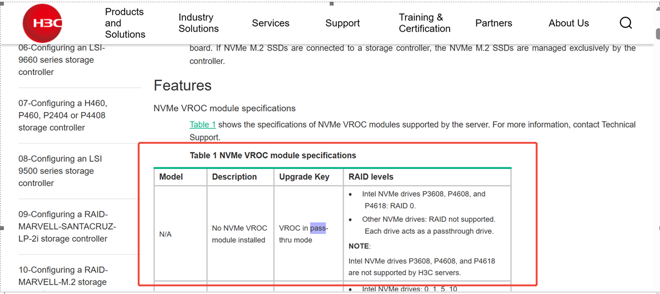
Task: Click the highlighted word pass-
Action: point(318,228)
